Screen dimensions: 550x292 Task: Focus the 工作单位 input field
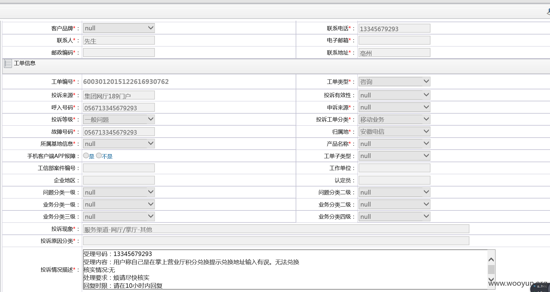(x=395, y=168)
